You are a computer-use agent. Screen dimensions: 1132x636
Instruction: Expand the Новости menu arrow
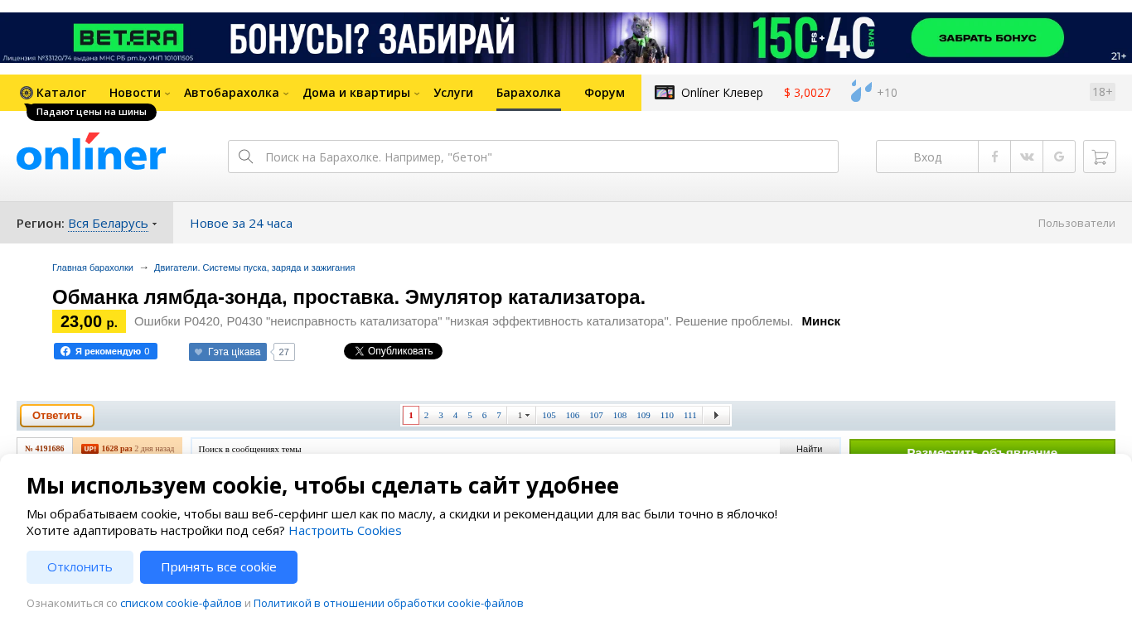(167, 94)
